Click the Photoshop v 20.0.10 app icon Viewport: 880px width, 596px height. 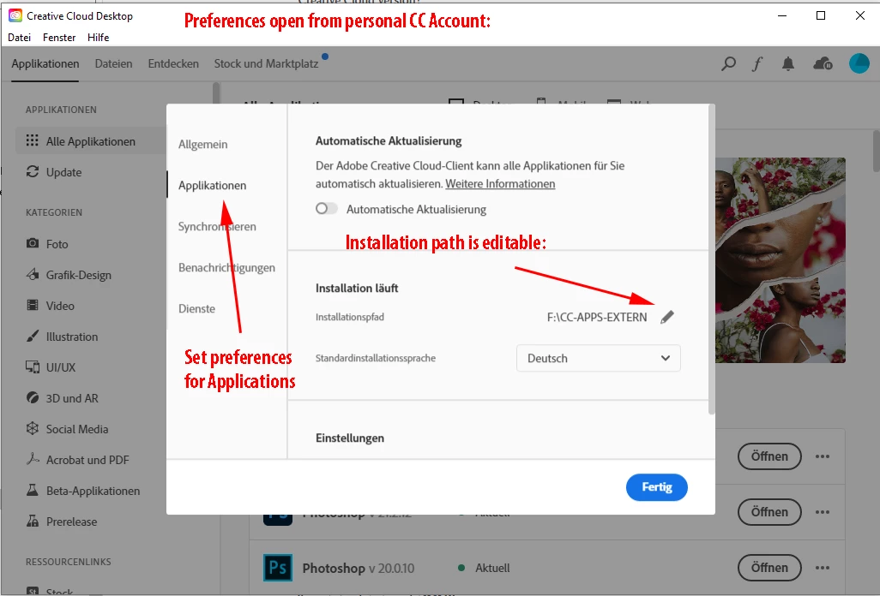tap(278, 568)
